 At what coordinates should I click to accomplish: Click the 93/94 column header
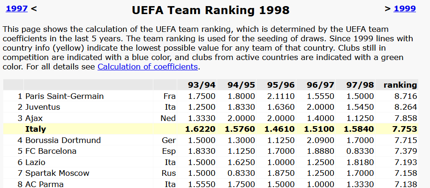[202, 85]
